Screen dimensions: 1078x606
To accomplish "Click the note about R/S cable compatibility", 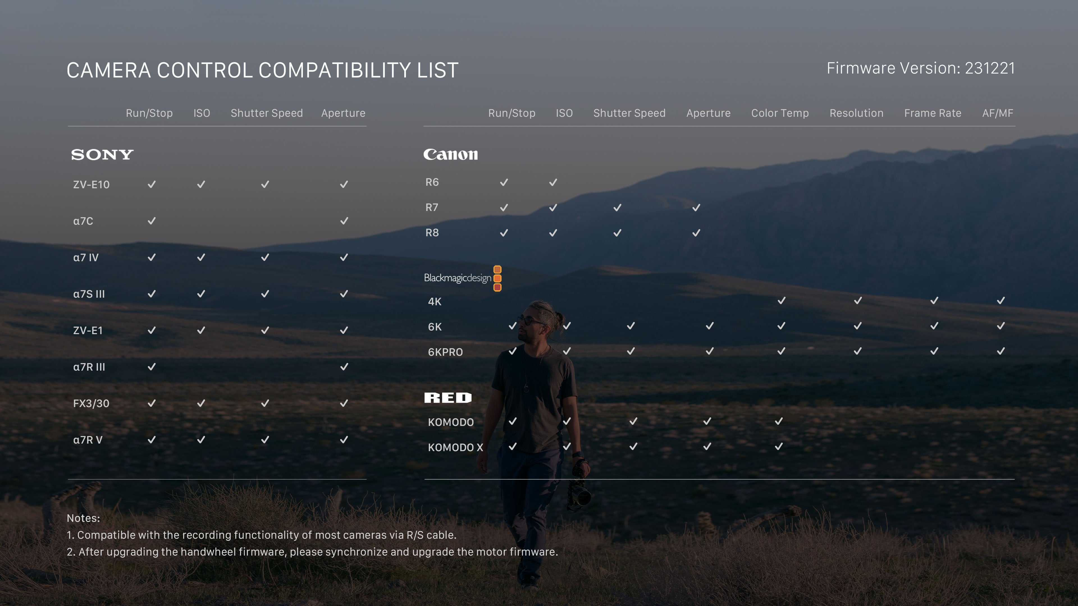I will [262, 535].
